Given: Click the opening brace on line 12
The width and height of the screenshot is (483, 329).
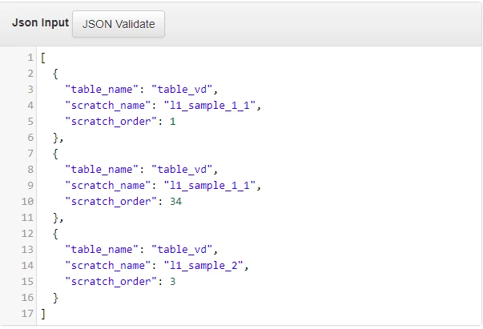Looking at the screenshot, I should click(x=55, y=234).
